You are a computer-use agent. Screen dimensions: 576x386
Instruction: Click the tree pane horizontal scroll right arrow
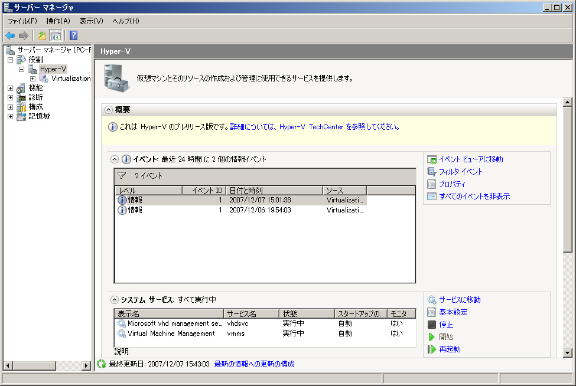coord(86,365)
